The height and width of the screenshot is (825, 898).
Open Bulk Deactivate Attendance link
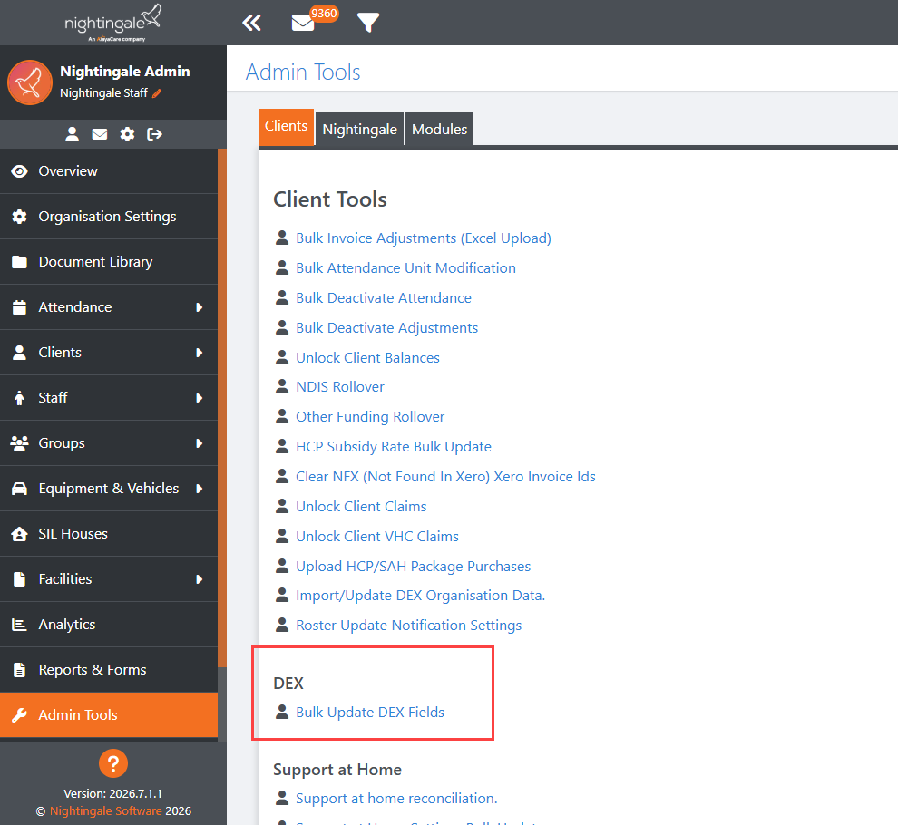coord(383,297)
